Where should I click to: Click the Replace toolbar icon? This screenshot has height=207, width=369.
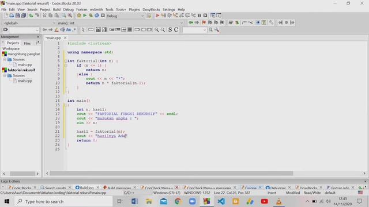click(70, 16)
